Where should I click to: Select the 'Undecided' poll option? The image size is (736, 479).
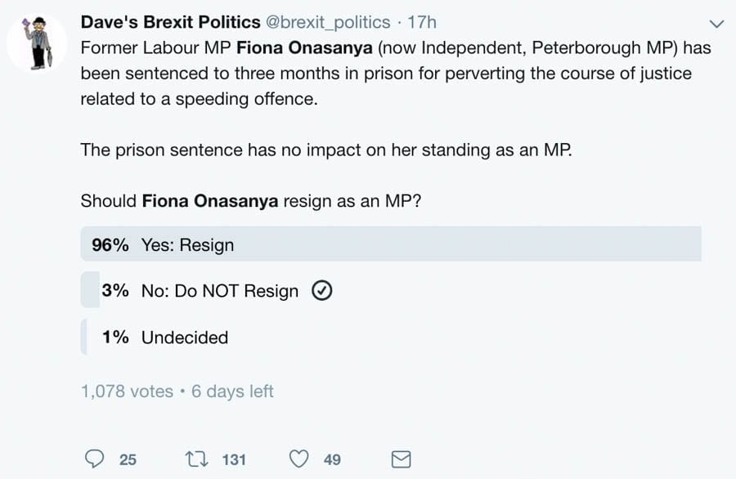click(184, 337)
